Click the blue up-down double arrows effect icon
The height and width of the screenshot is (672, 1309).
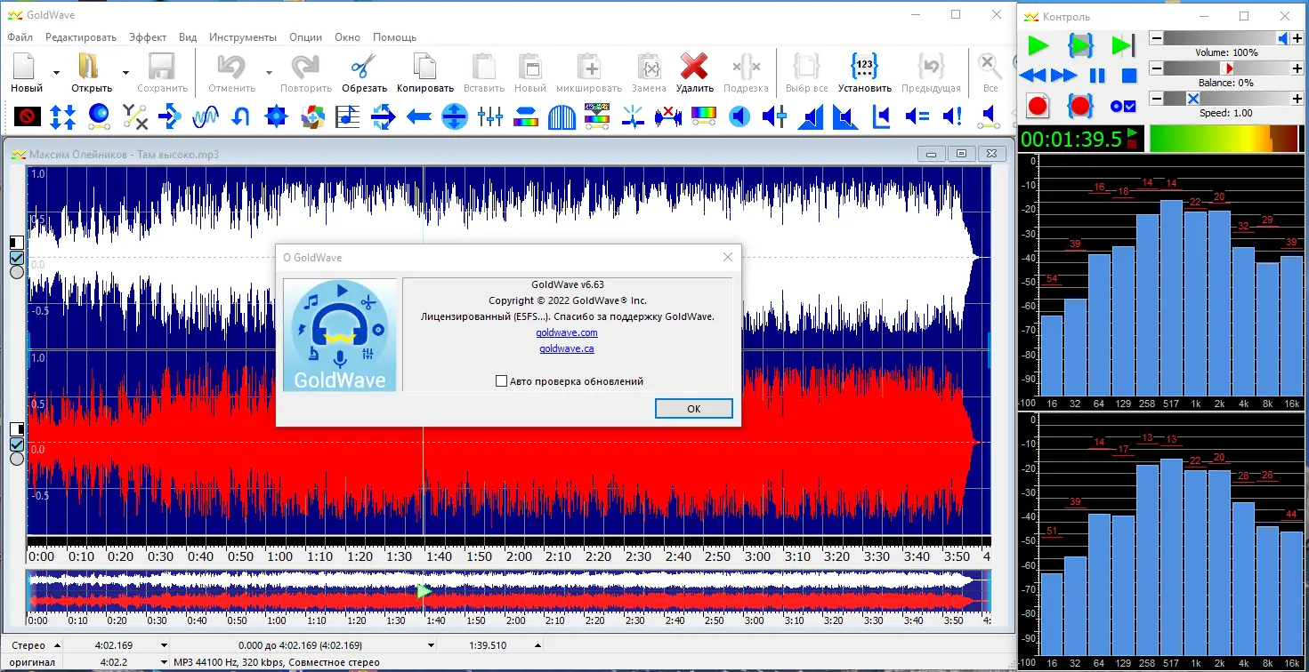pos(62,116)
